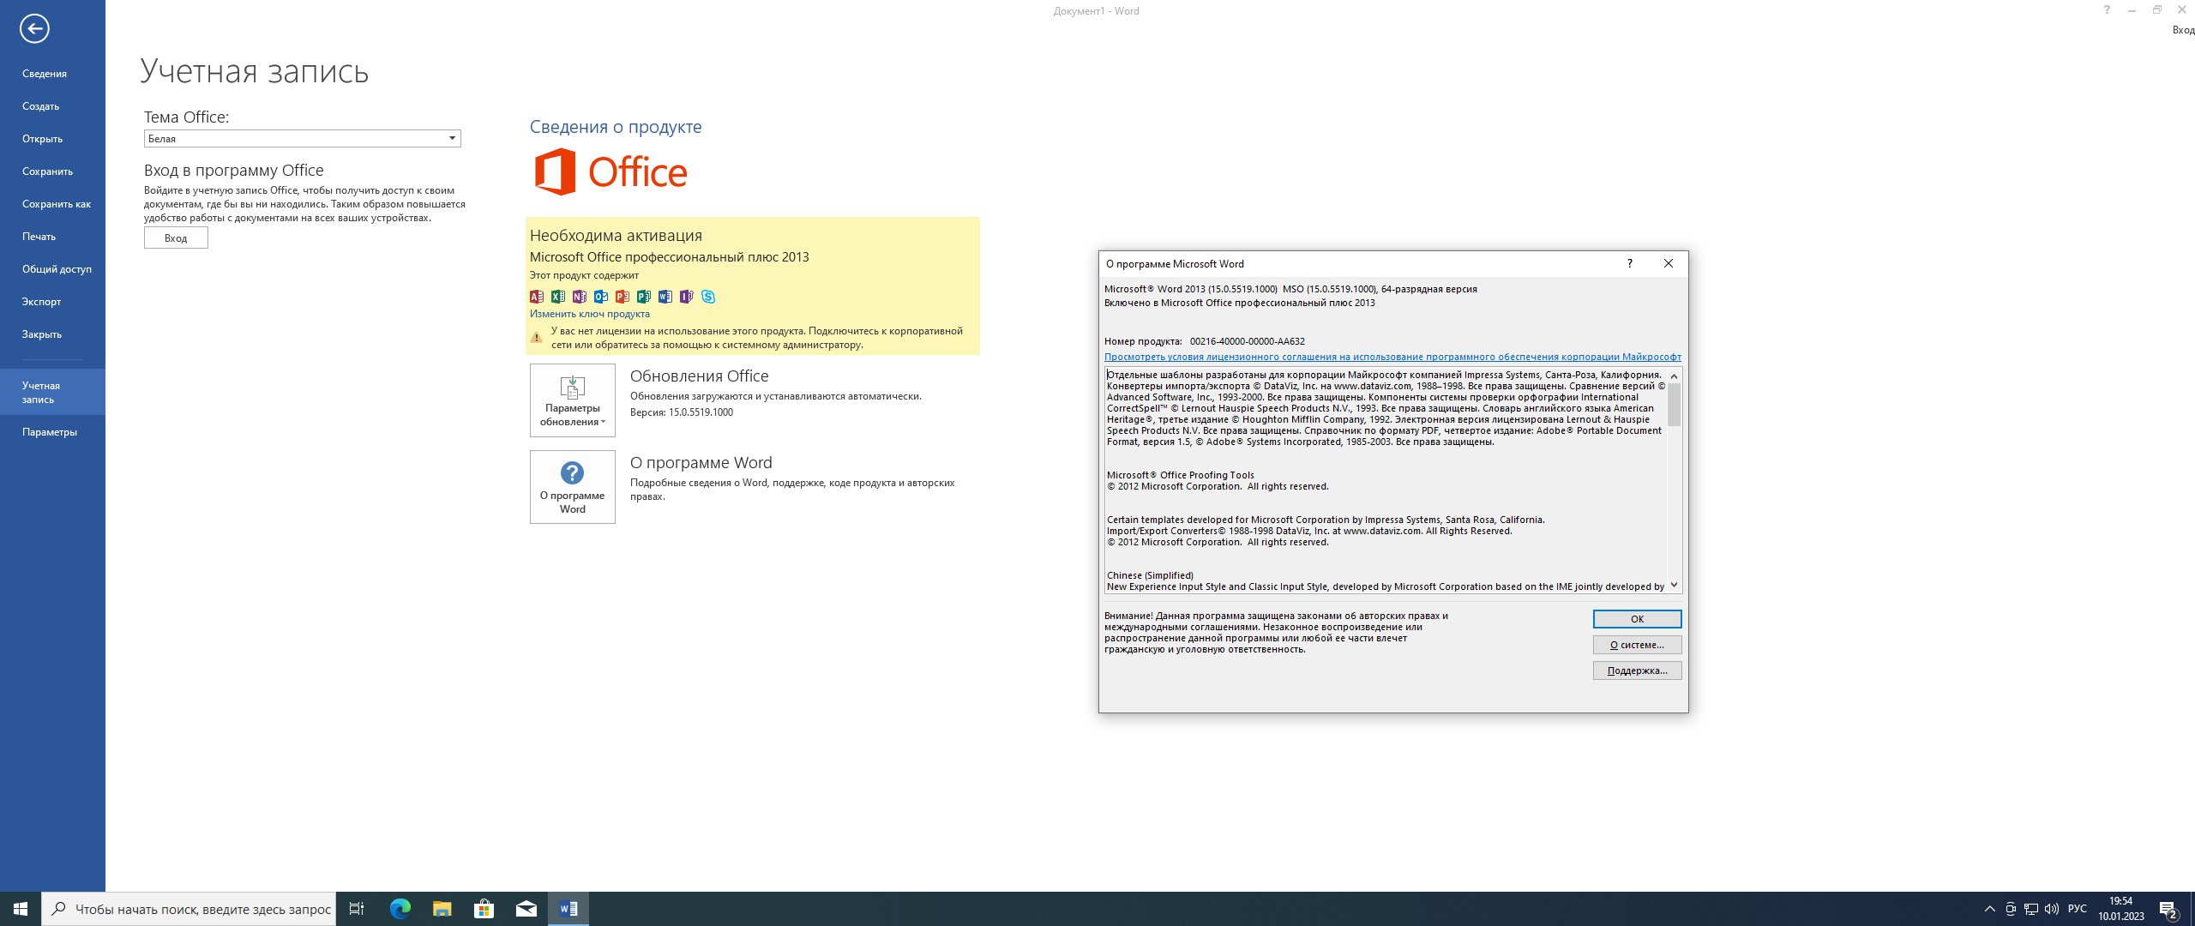Click the back arrow in the backstage menu
This screenshot has width=2195, height=926.
tap(34, 29)
